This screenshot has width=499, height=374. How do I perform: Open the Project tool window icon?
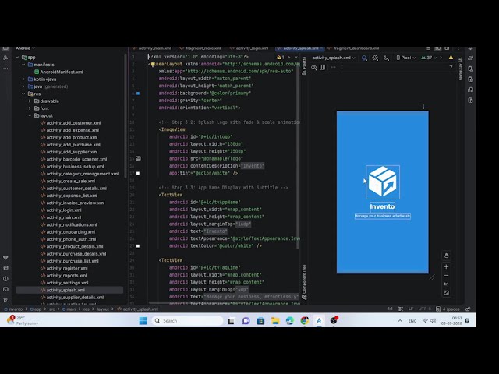(5, 48)
